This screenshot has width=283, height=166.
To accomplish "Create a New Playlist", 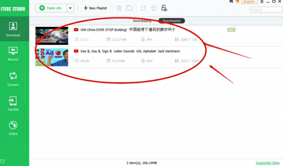I will [95, 8].
